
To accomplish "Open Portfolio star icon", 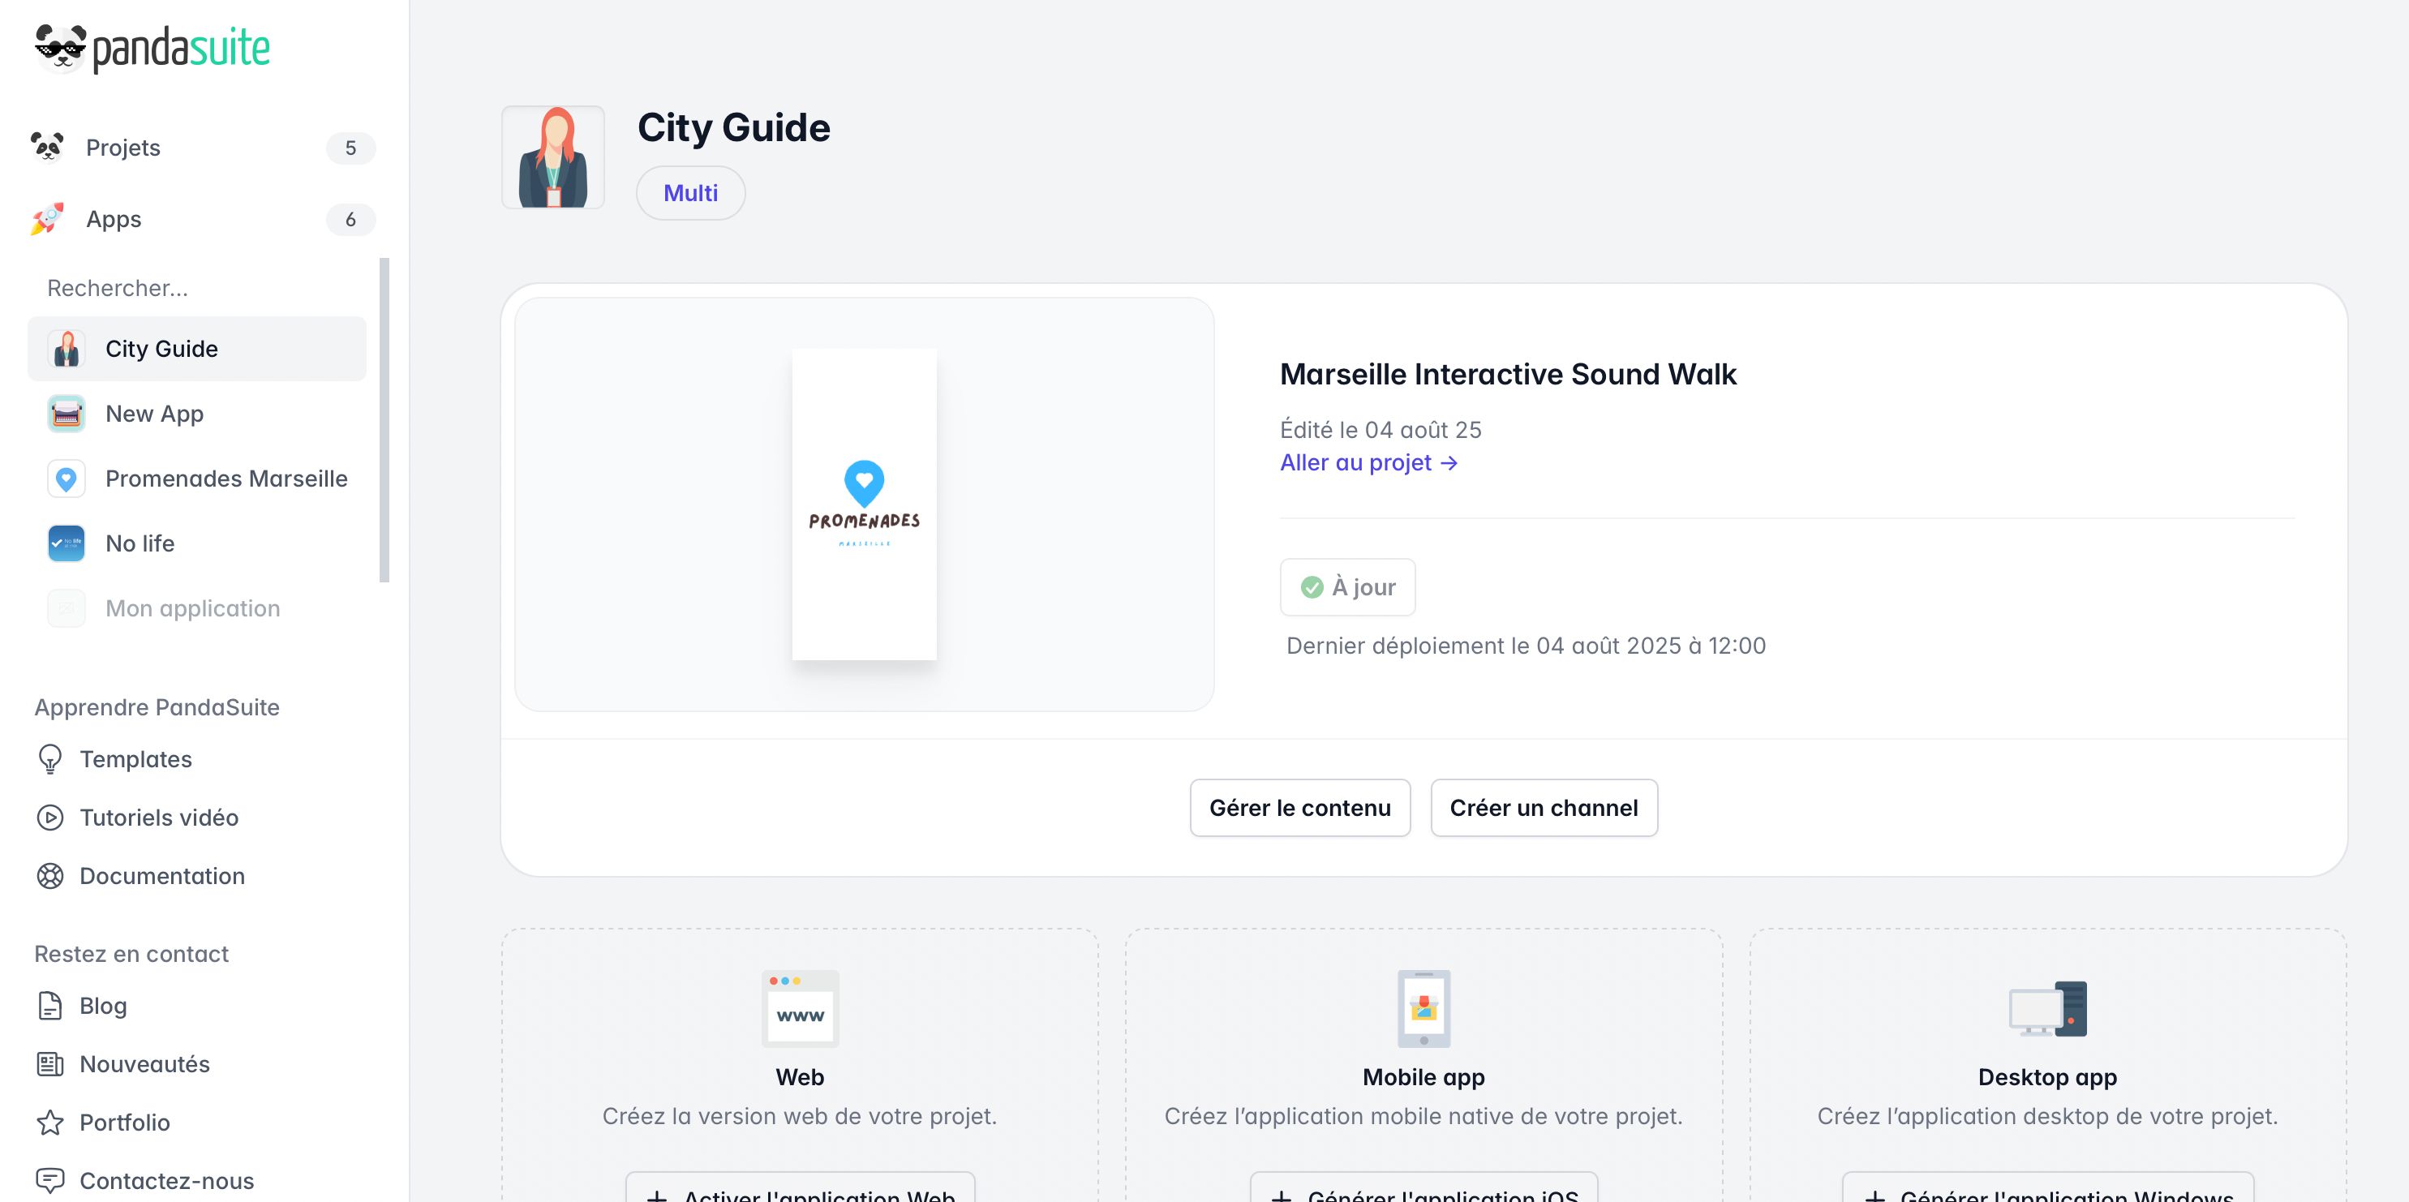I will point(50,1123).
